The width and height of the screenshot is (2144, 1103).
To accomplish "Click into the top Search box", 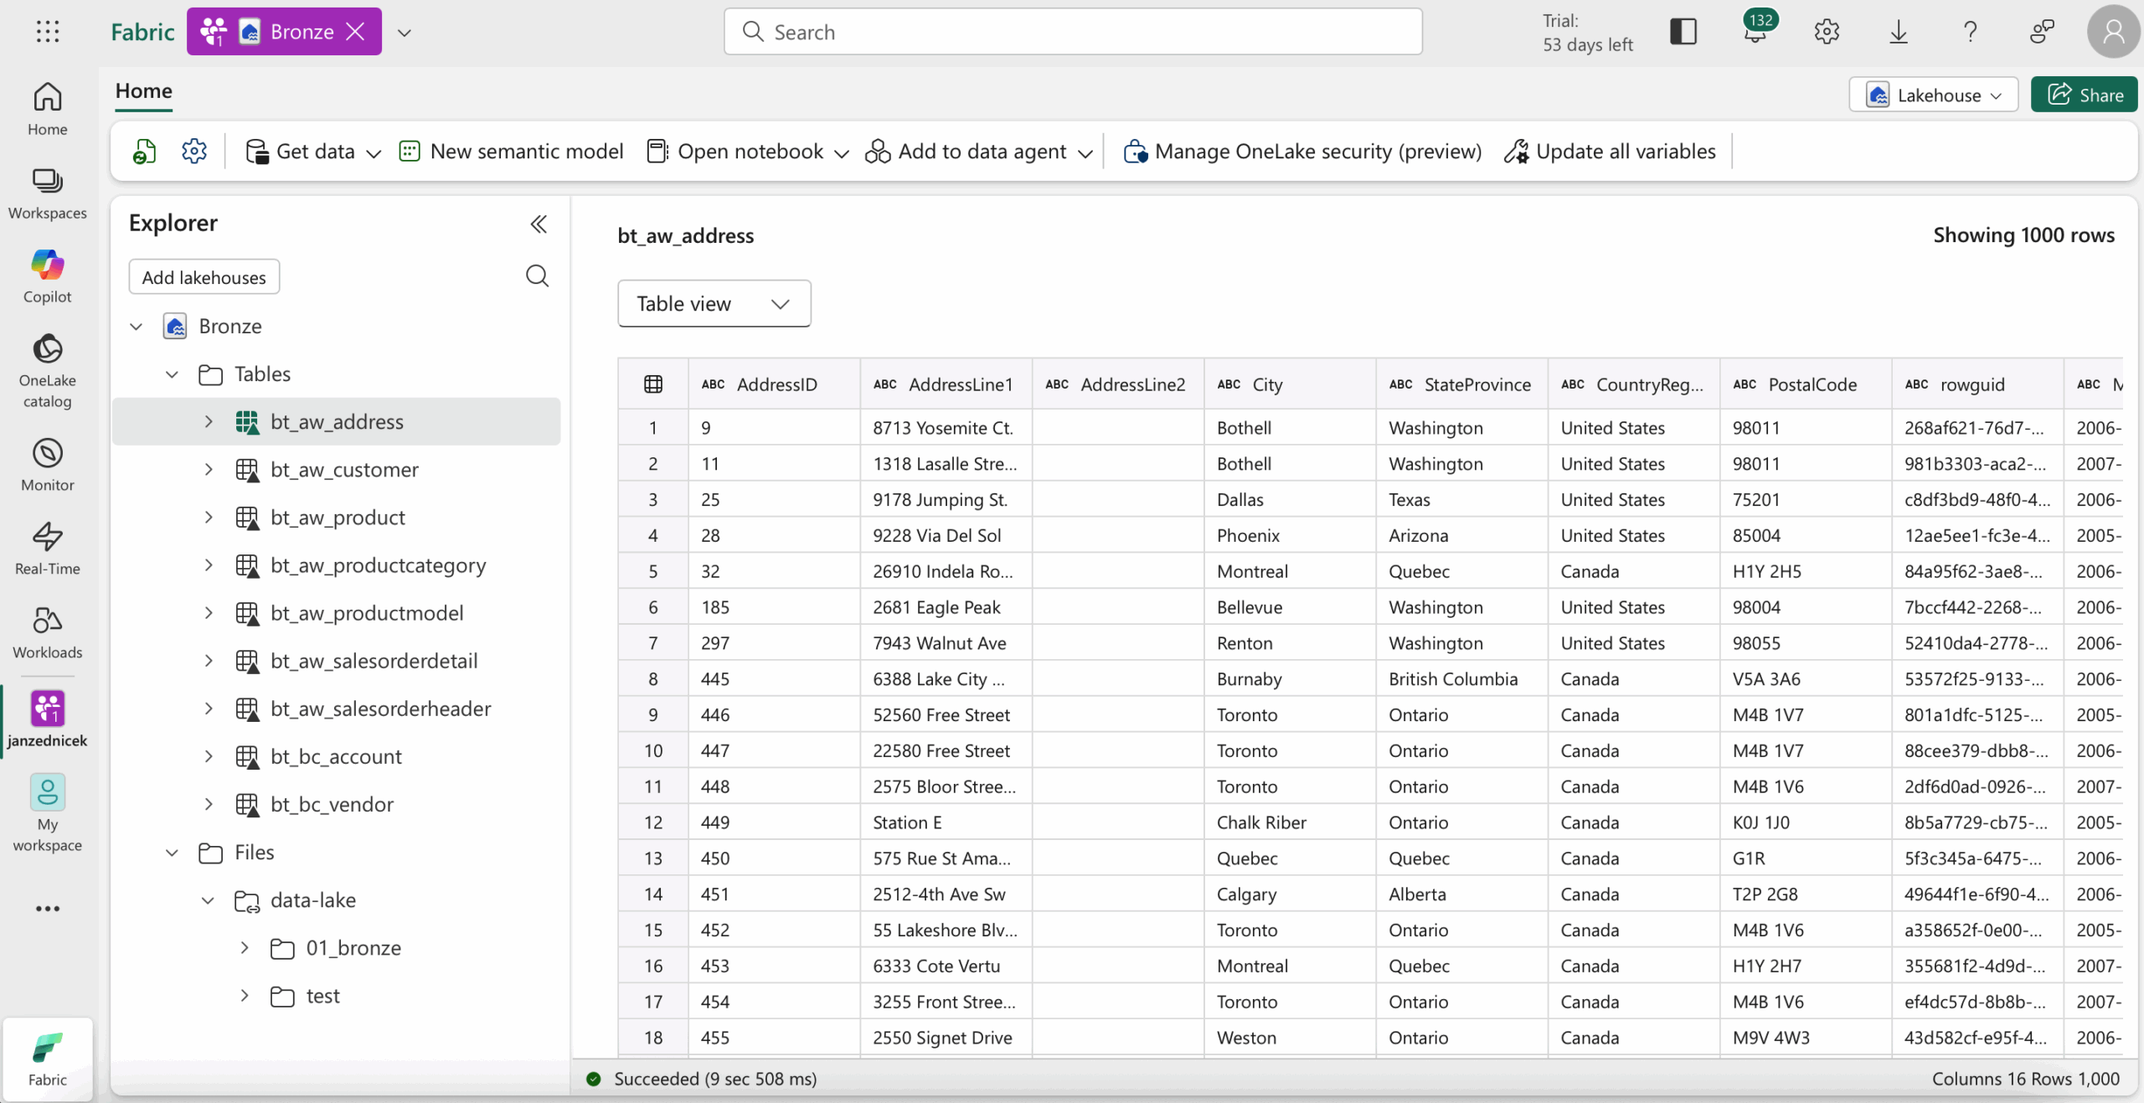I will (x=1072, y=32).
